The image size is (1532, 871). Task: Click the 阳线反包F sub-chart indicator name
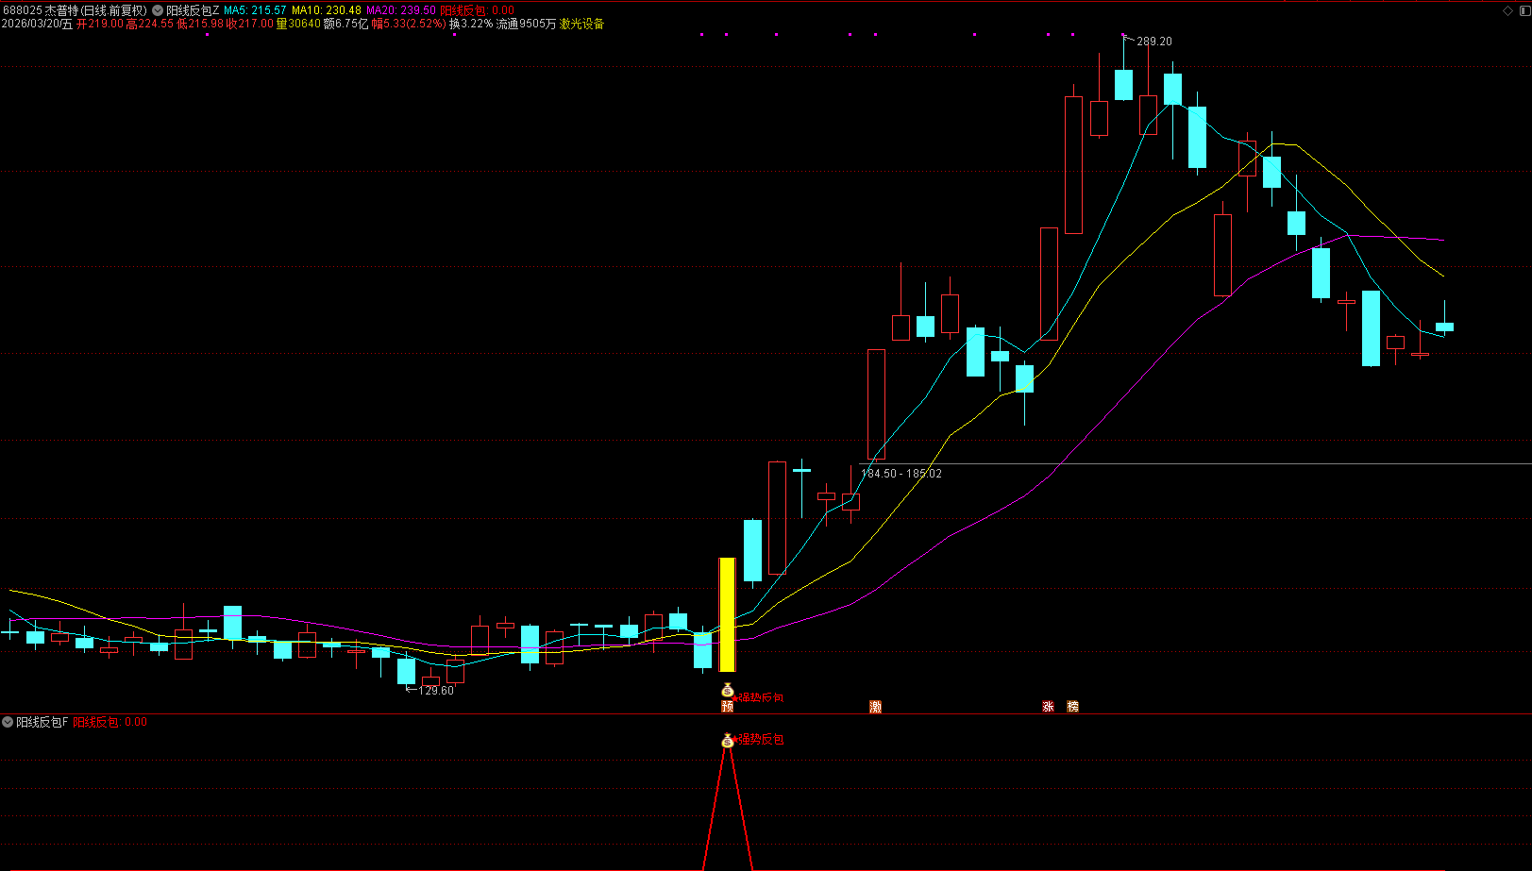click(x=42, y=722)
